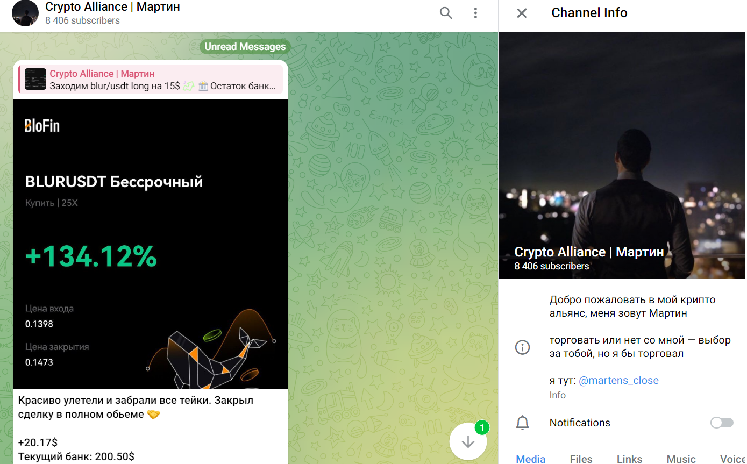Click the channel title in the chat header

pos(112,7)
